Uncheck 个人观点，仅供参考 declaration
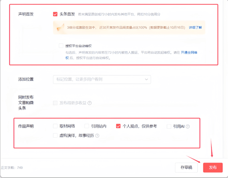Screen dimensions: 228x178 [118, 126]
